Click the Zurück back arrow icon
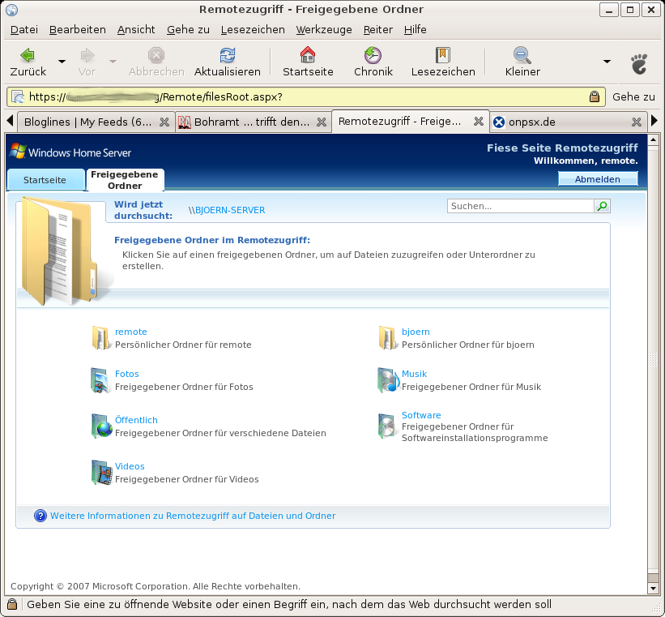Viewport: 665px width, 617px height. click(x=28, y=56)
